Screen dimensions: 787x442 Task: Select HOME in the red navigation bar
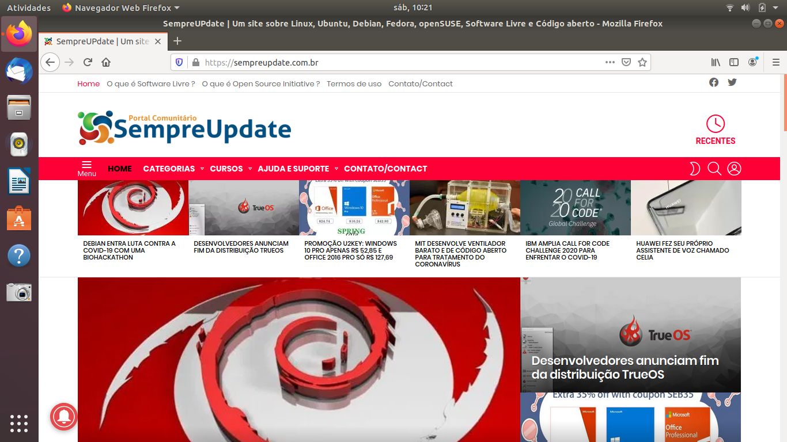(120, 169)
